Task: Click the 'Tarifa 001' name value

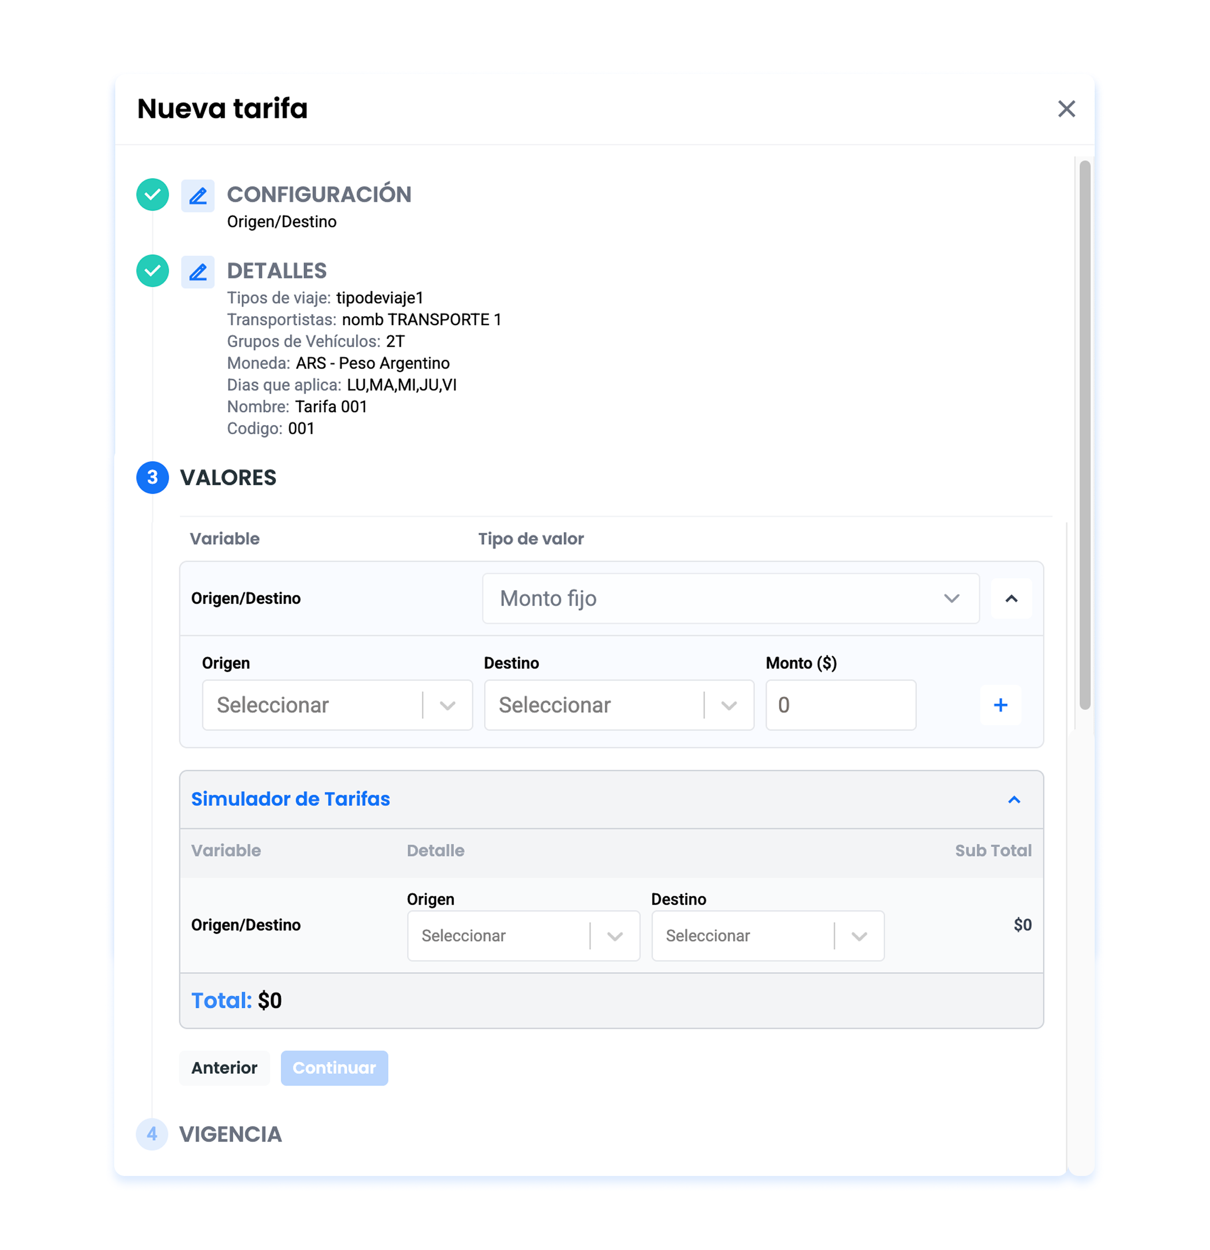Action: tap(331, 406)
